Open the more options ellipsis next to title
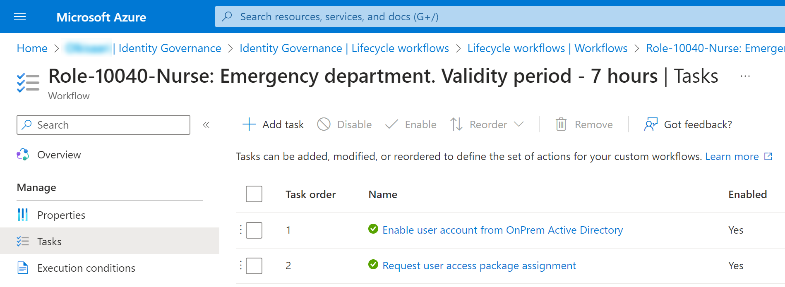This screenshot has width=785, height=287. [745, 76]
